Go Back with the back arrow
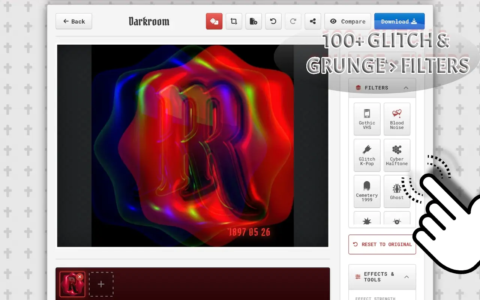Screen dimensions: 480x300 pyautogui.click(x=73, y=21)
